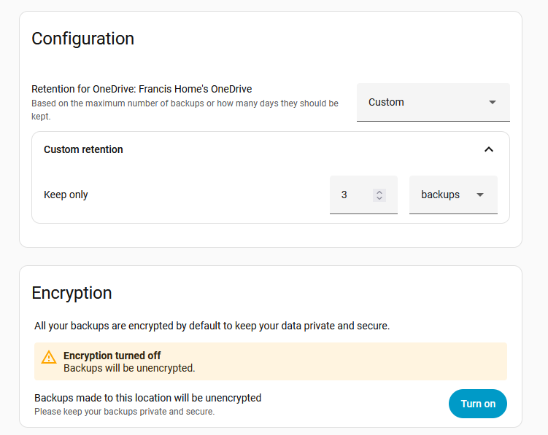The image size is (548, 435).
Task: Collapse the Custom retention chevron
Action: 489,149
